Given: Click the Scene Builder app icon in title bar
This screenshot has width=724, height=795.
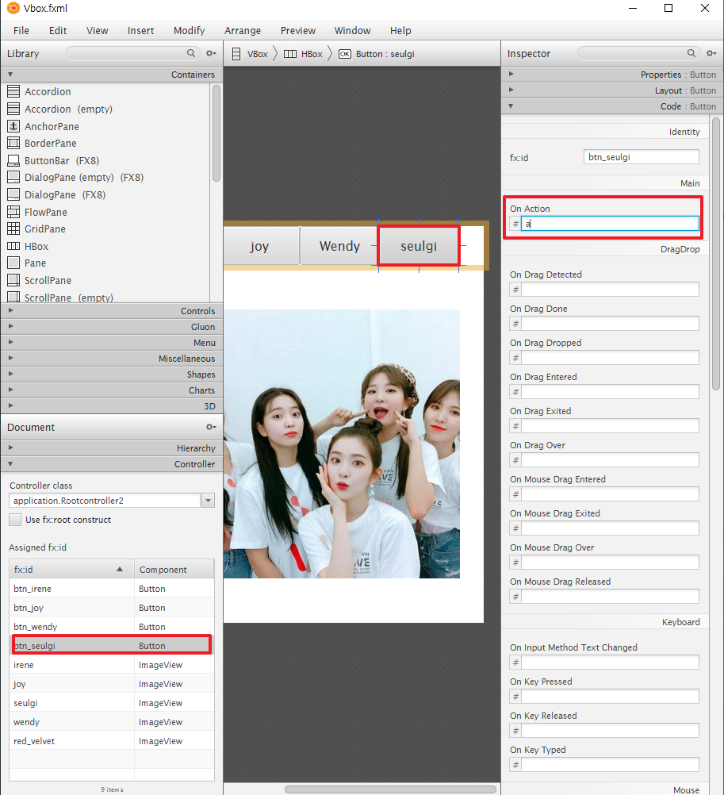Looking at the screenshot, I should point(13,8).
